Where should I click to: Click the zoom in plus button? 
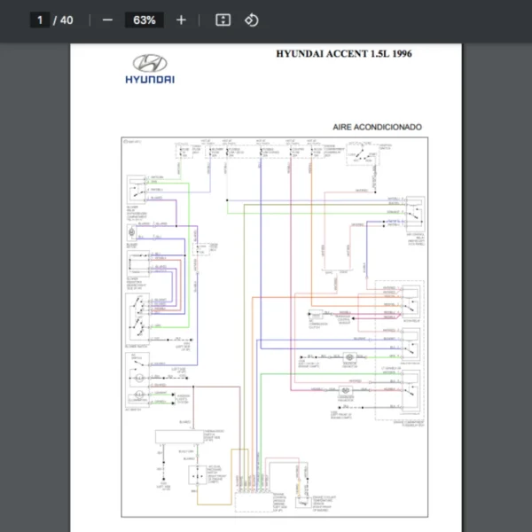181,20
